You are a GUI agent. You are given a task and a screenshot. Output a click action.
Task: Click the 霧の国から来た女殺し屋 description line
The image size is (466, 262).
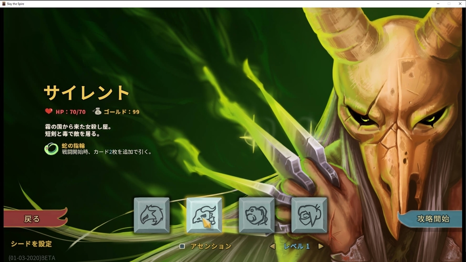pyautogui.click(x=78, y=127)
